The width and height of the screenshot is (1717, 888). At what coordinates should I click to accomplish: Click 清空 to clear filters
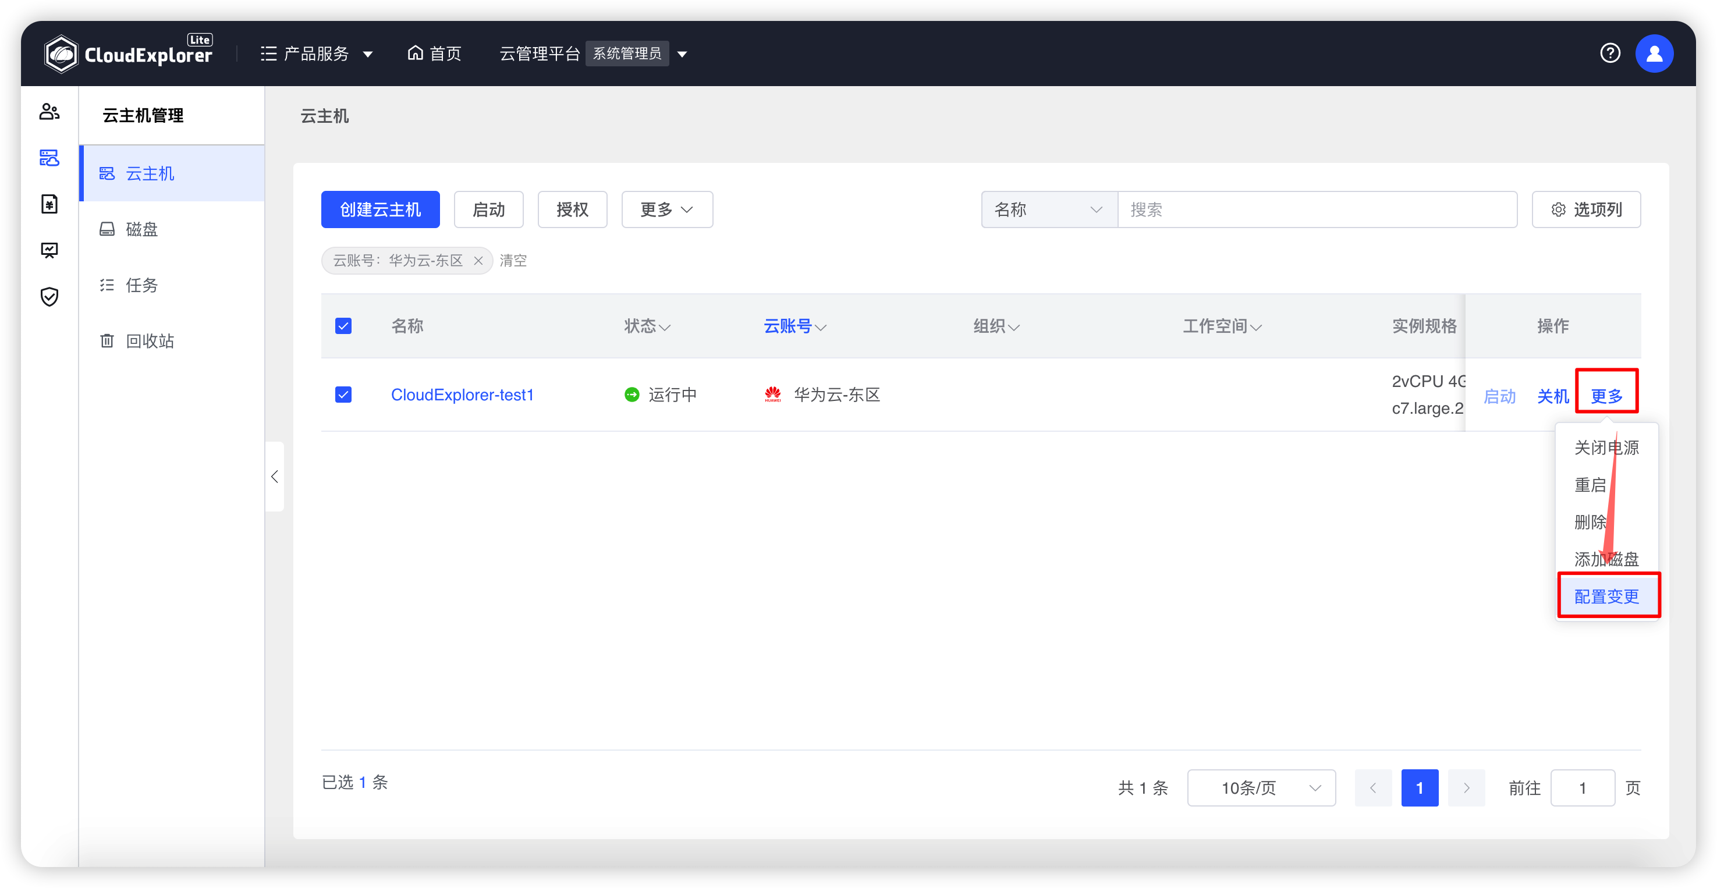pos(513,261)
